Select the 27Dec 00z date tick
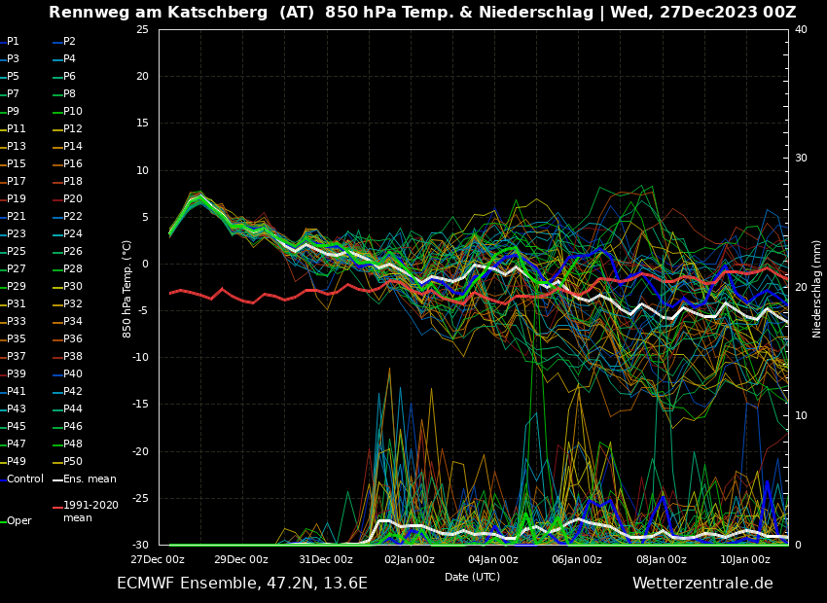 coord(158,560)
